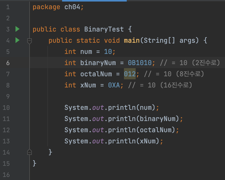Click variable name octalNum in its declaration

pyautogui.click(x=96, y=74)
